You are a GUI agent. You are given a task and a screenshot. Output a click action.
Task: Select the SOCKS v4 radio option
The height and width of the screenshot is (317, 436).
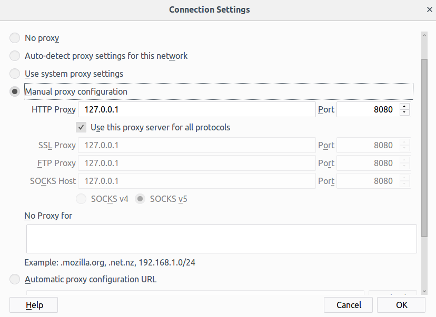[x=81, y=199]
